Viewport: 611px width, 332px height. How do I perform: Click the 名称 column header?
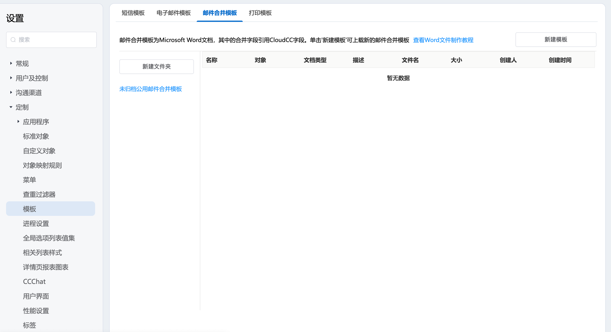pyautogui.click(x=211, y=60)
